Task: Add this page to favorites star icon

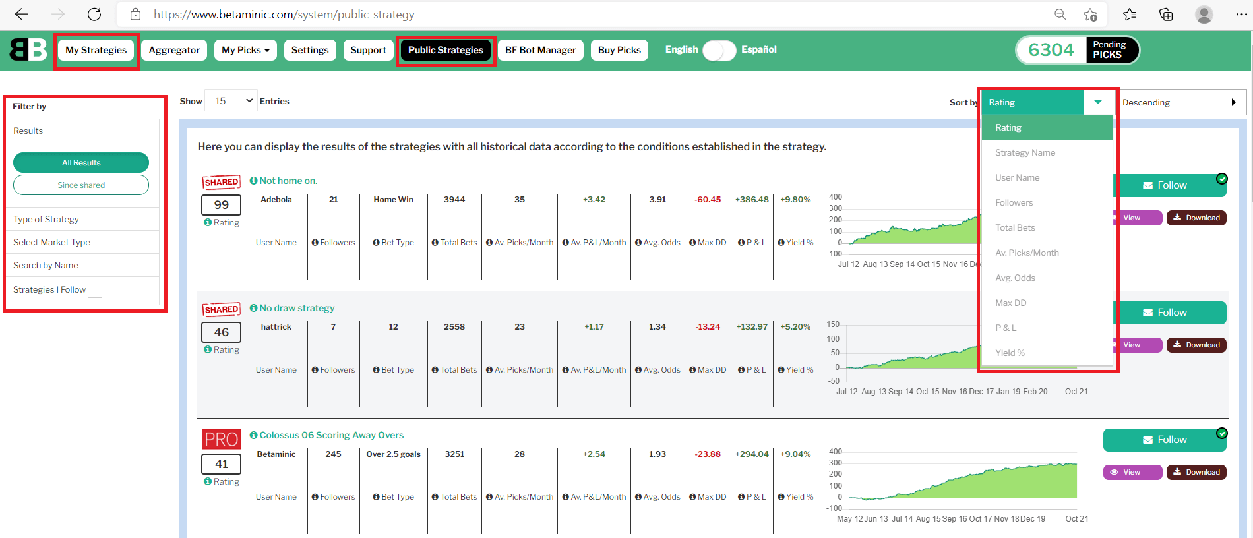Action: pos(1091,14)
